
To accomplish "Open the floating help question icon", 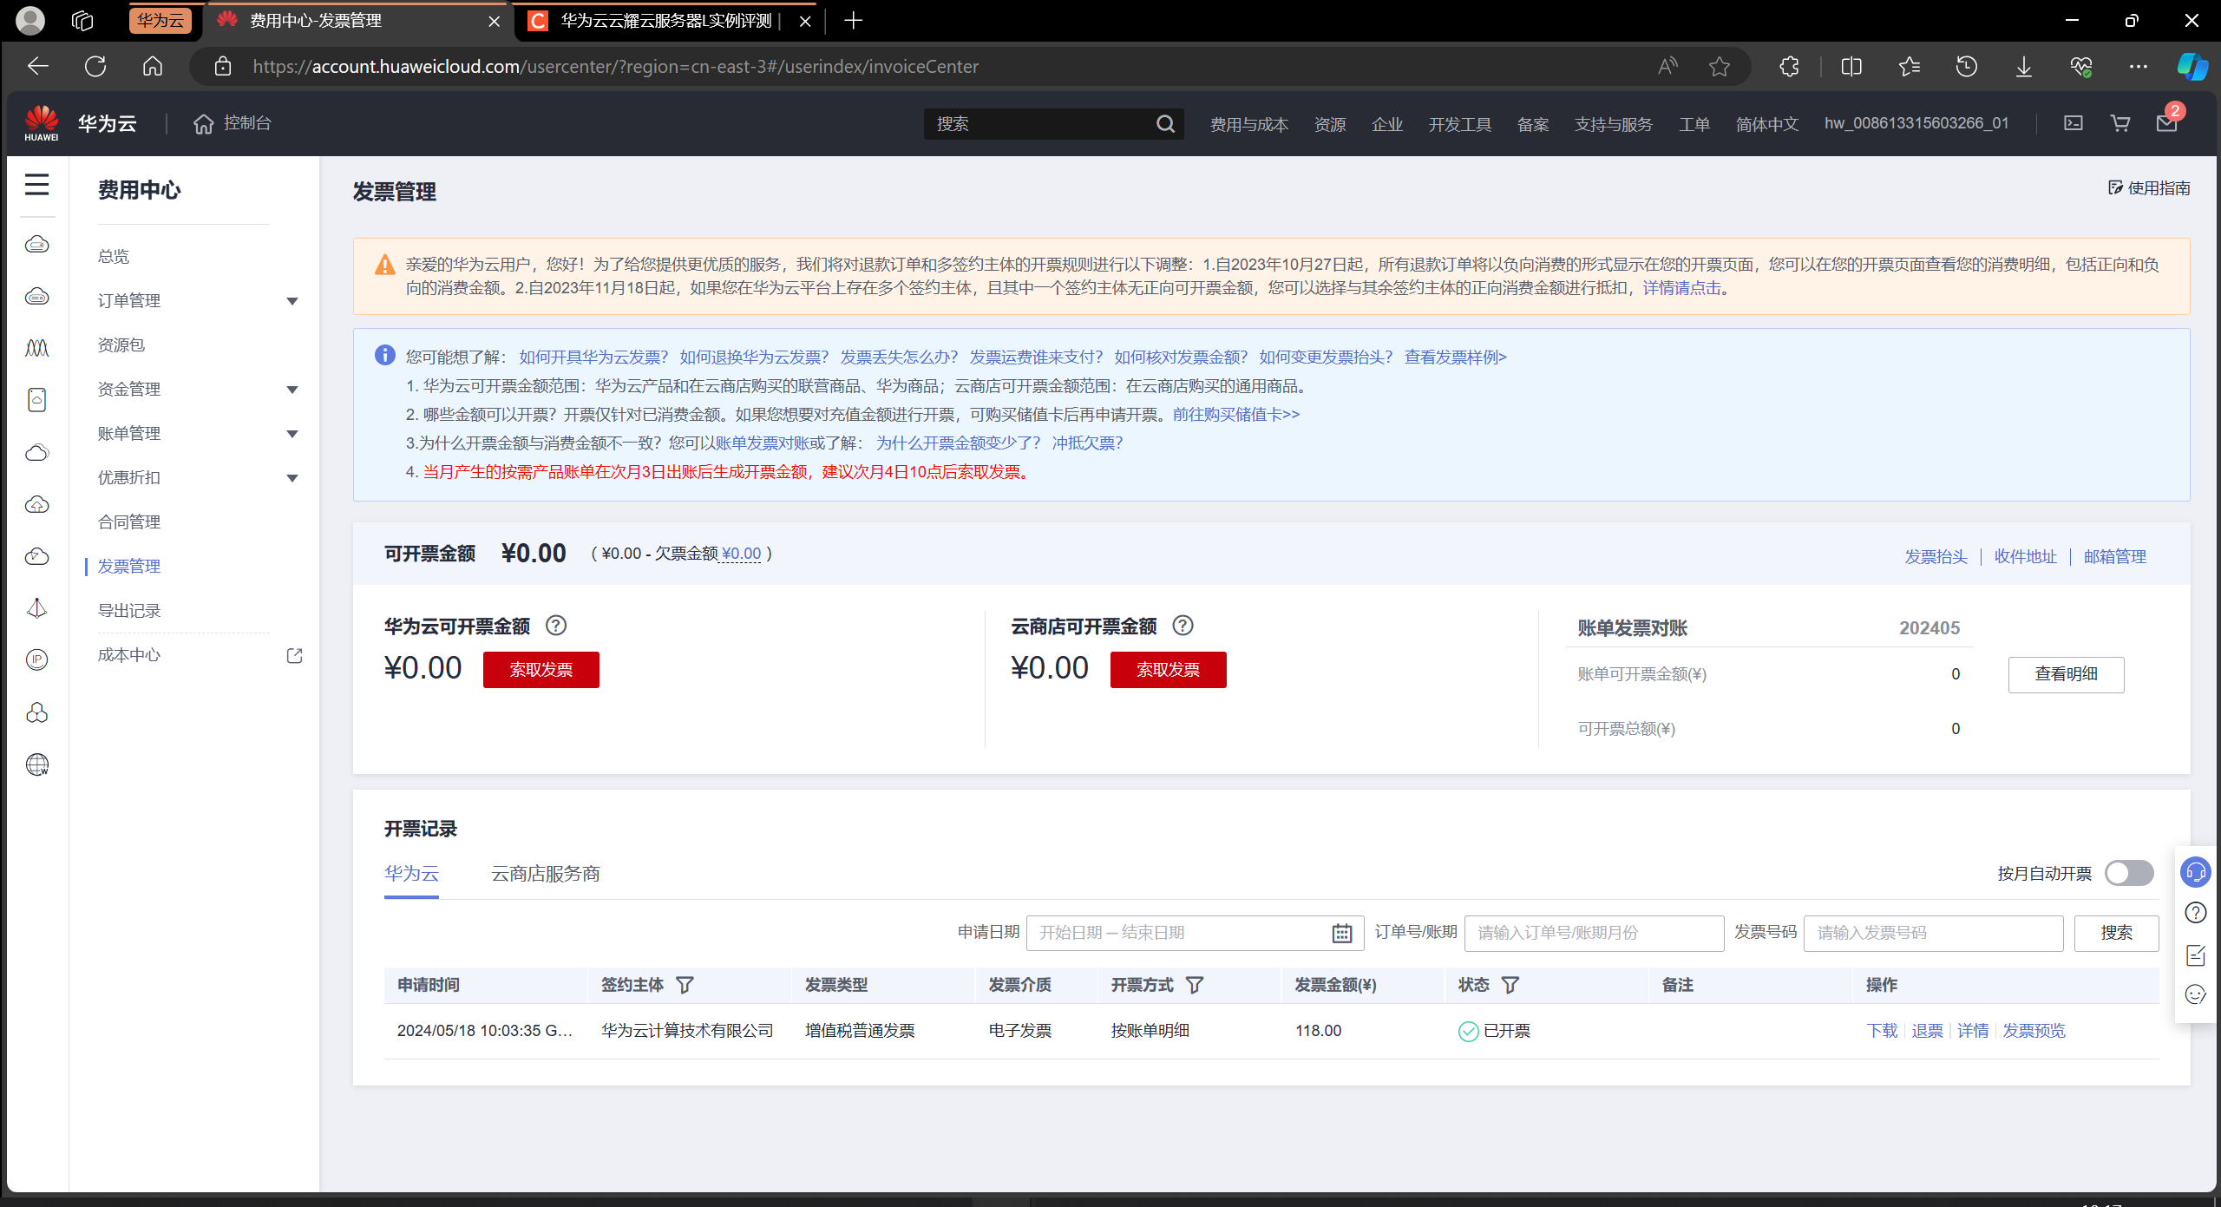I will 2196,913.
